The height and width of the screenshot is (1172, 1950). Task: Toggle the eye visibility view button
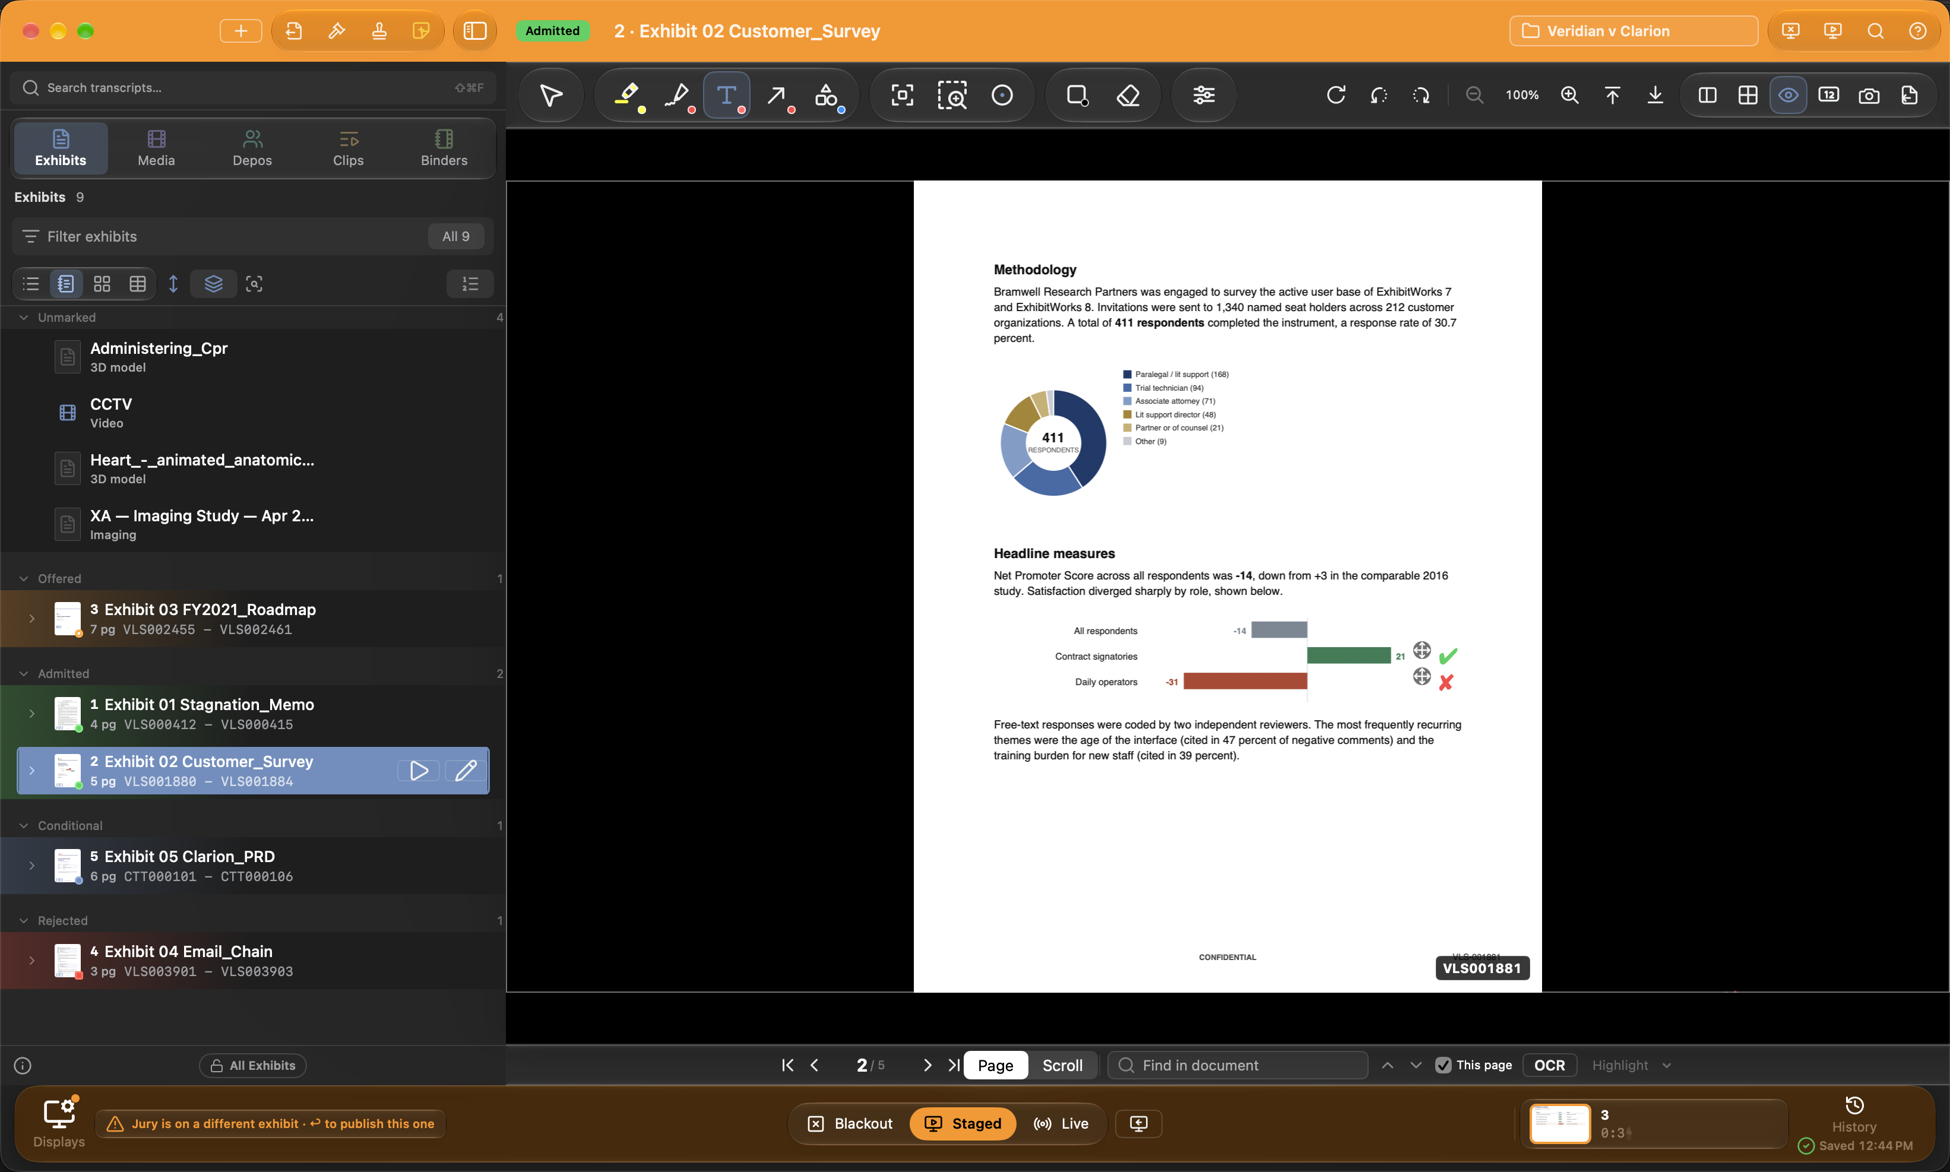coord(1788,96)
